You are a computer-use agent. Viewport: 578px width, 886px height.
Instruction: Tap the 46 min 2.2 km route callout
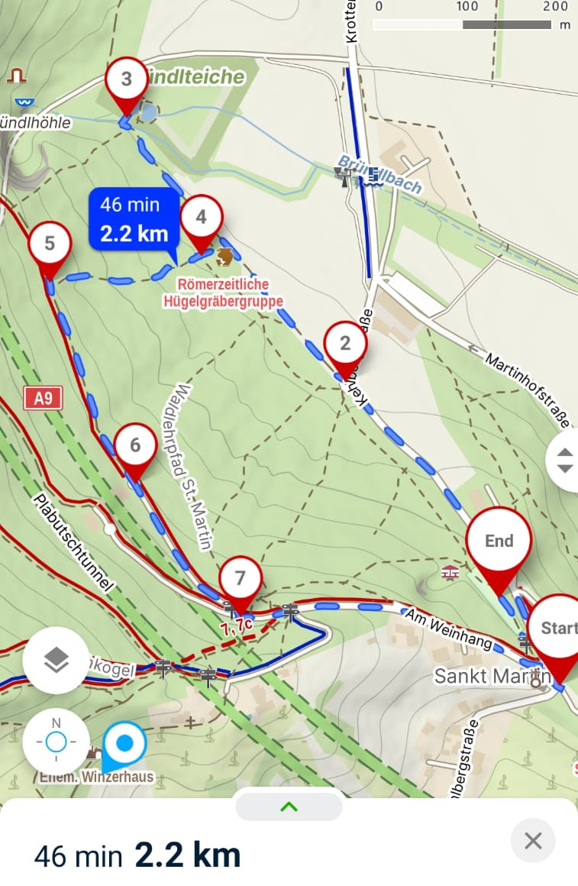(x=134, y=220)
